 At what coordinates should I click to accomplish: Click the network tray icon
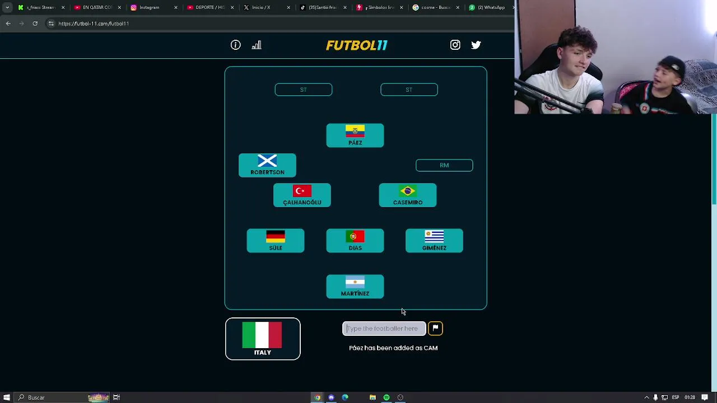(x=664, y=397)
